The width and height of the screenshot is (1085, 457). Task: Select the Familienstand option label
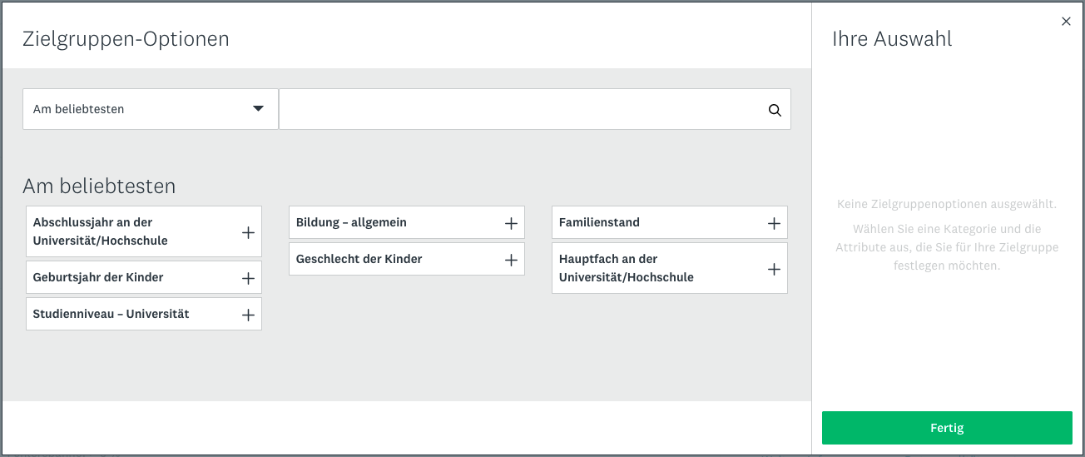[599, 222]
